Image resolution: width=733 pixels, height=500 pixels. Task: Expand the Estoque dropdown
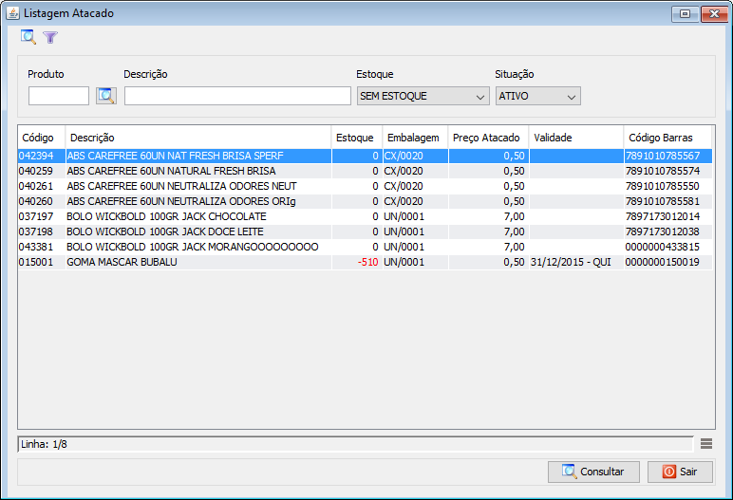(423, 96)
